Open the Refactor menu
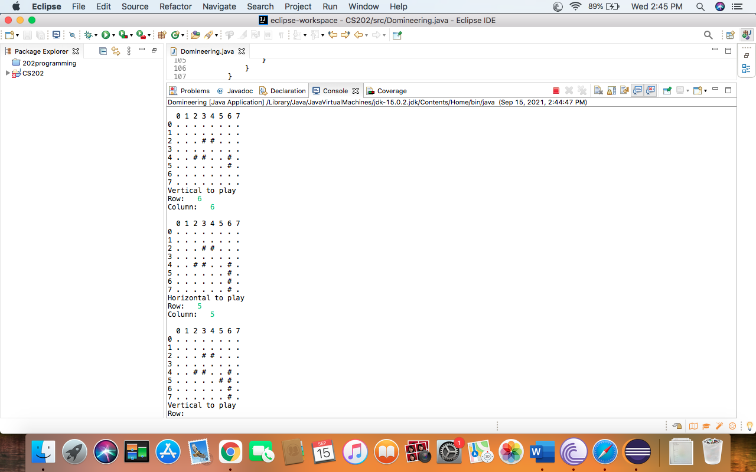The image size is (756, 472). point(175,6)
